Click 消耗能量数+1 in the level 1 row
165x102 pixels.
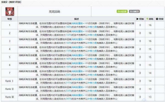(79, 23)
